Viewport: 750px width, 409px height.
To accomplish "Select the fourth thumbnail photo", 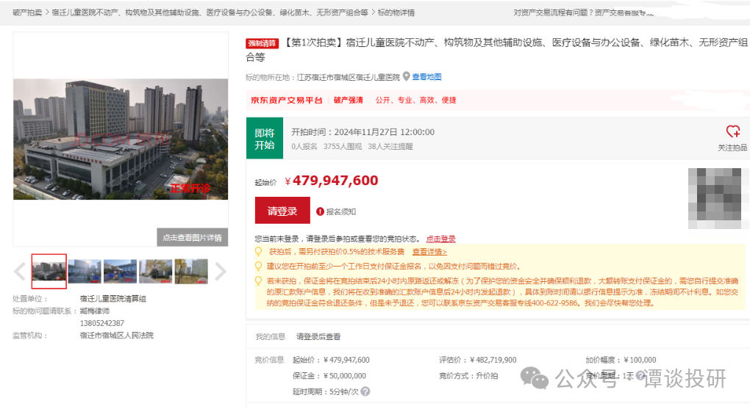I will click(155, 272).
